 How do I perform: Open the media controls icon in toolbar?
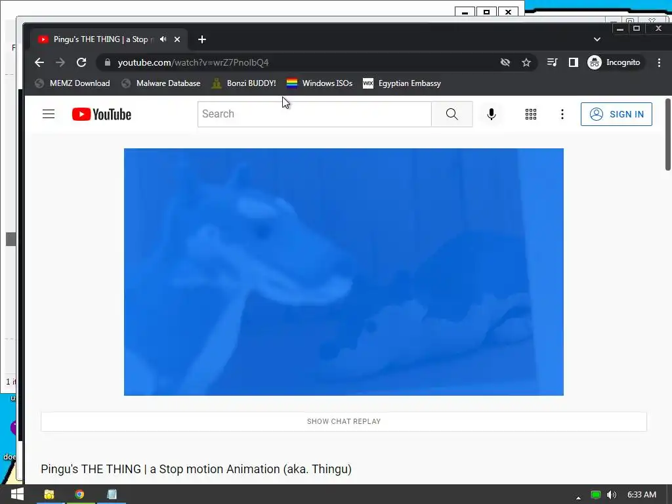pyautogui.click(x=552, y=62)
